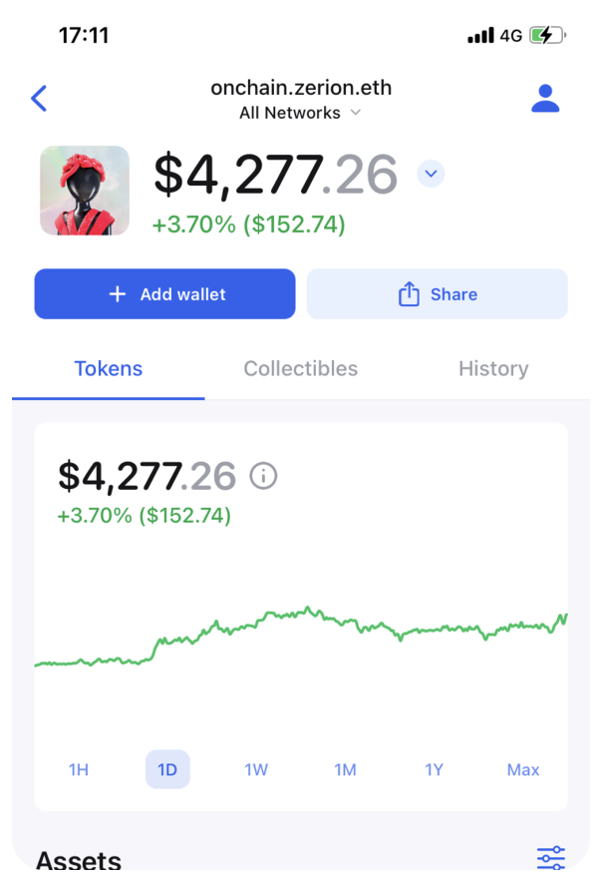This screenshot has width=602, height=882.
Task: Tap the Share button
Action: point(437,294)
